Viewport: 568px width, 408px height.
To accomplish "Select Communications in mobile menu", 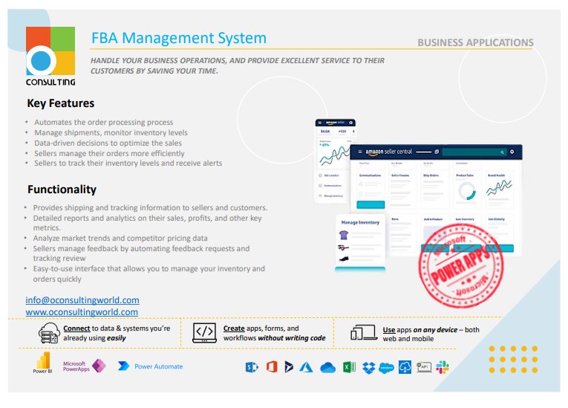I will pos(330,186).
